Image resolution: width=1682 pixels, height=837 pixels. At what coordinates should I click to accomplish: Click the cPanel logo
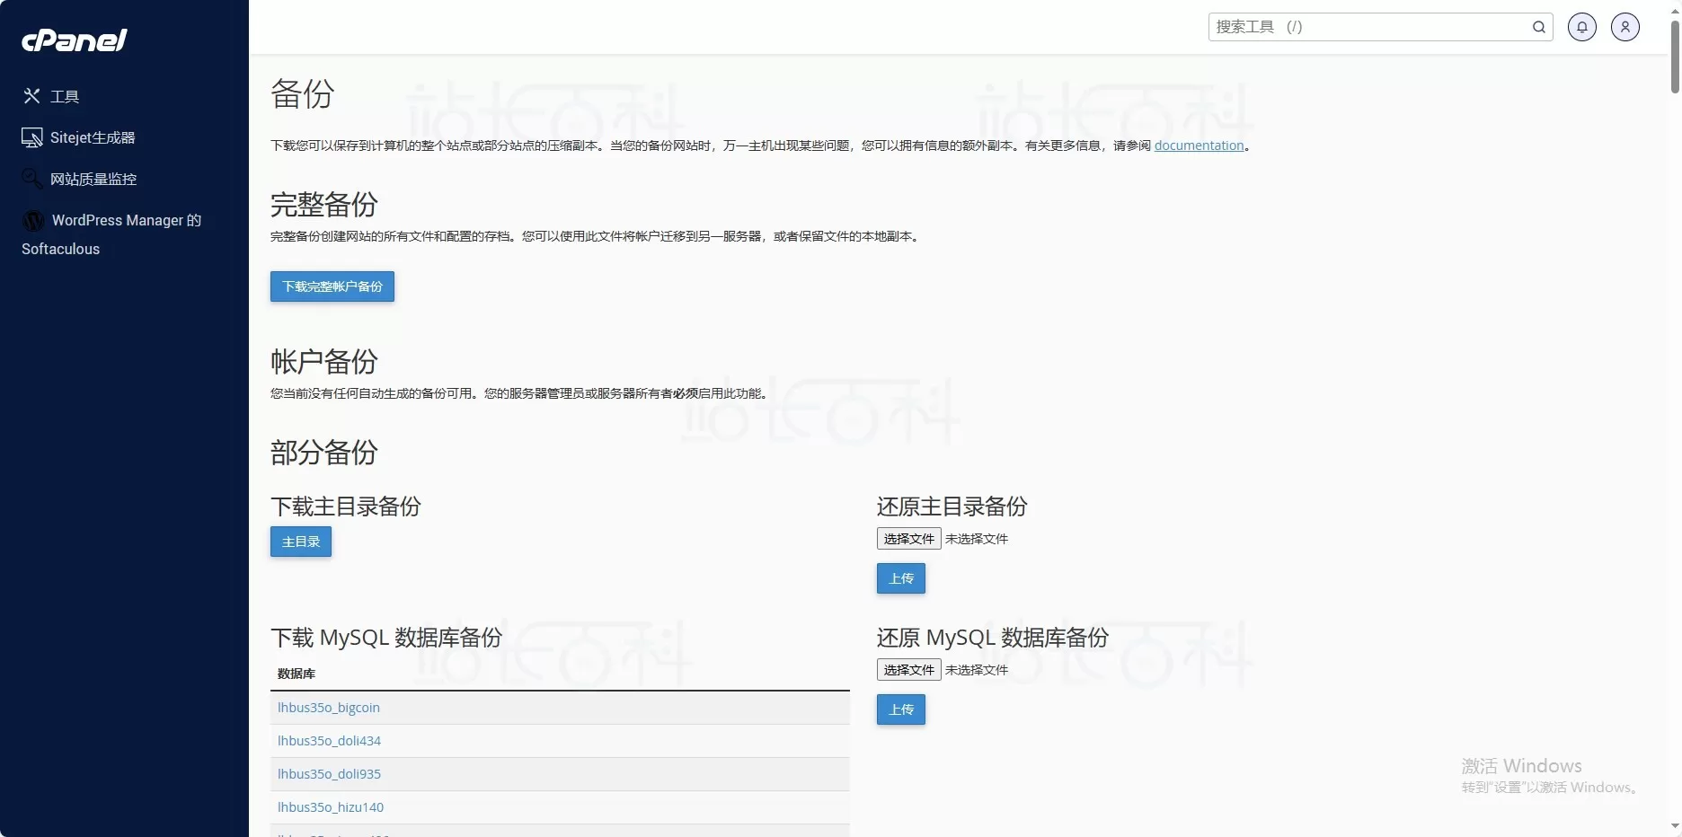(75, 40)
